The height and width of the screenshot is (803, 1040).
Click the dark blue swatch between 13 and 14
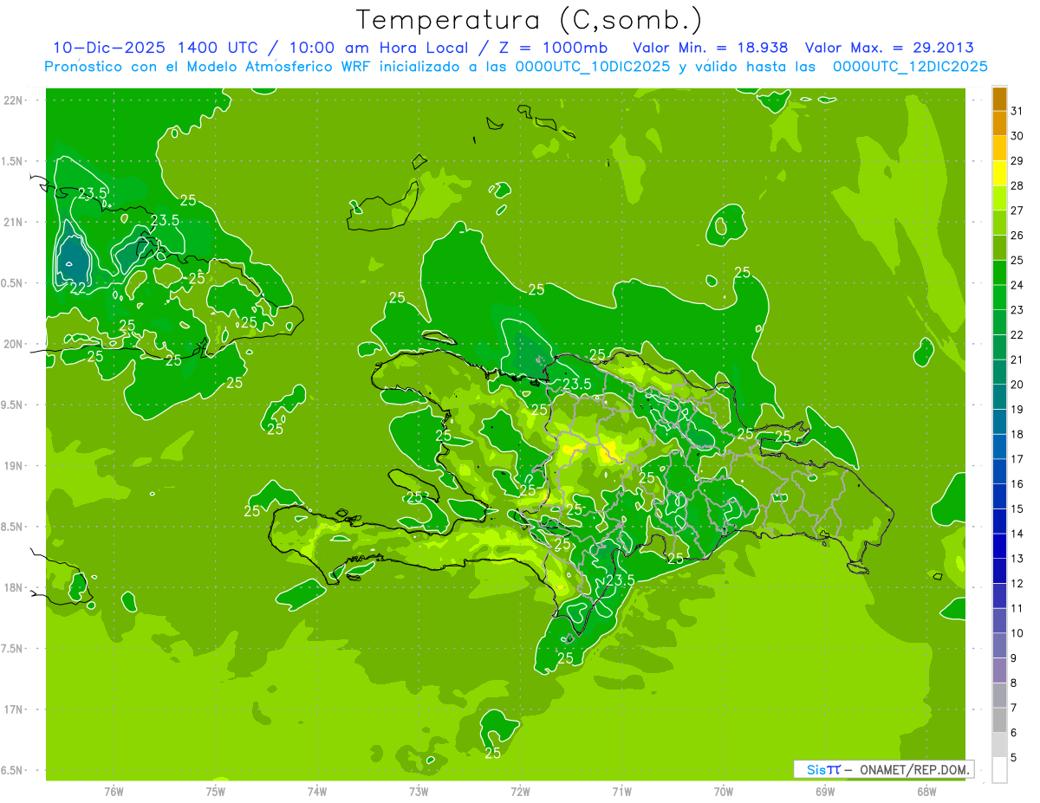[x=999, y=546]
